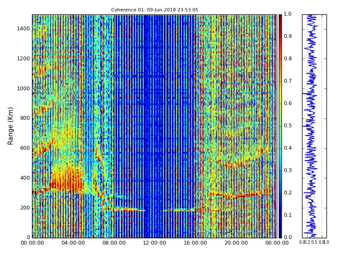Click the 0.8 colorbar tick label
The width and height of the screenshot is (337, 253).
click(288, 59)
